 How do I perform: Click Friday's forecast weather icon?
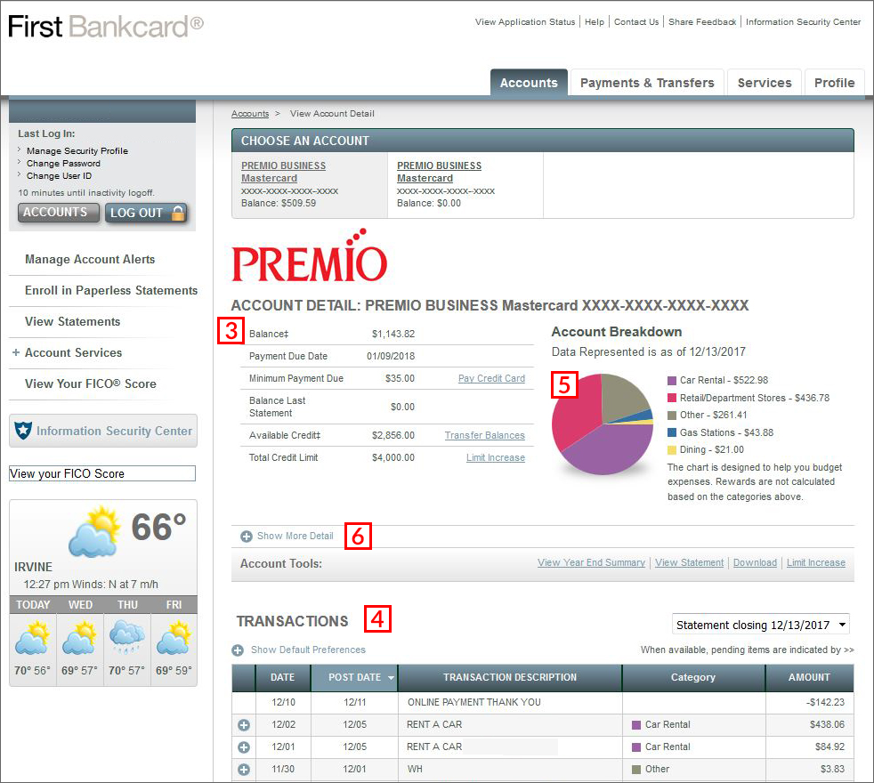click(174, 639)
